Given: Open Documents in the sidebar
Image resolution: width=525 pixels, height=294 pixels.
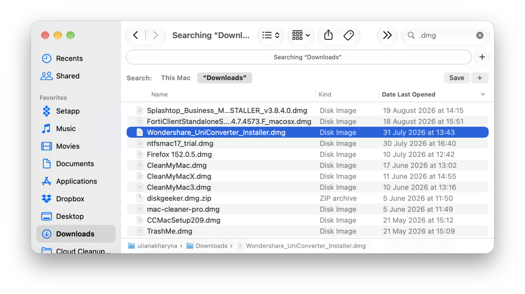Looking at the screenshot, I should click(x=76, y=164).
